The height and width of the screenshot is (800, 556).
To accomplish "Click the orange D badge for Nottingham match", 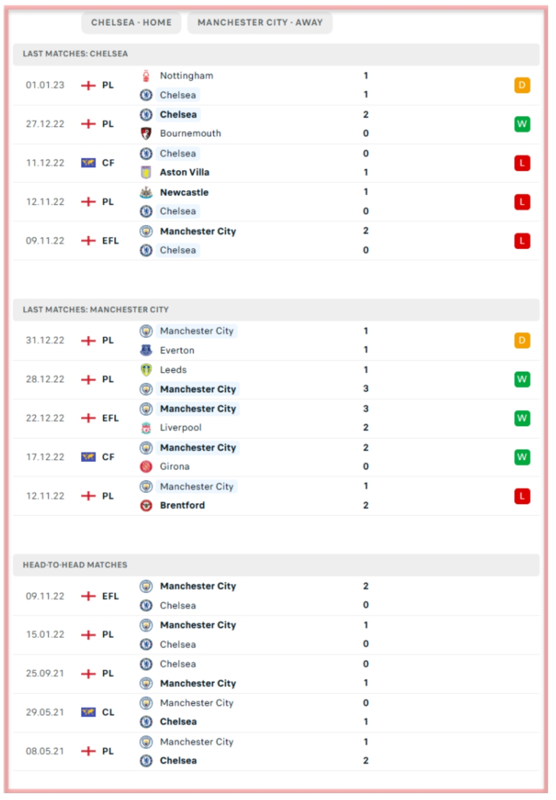I will click(x=522, y=85).
